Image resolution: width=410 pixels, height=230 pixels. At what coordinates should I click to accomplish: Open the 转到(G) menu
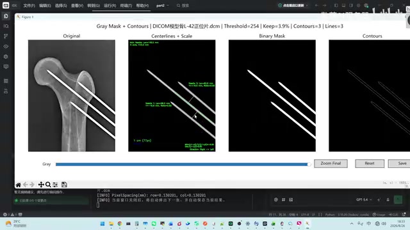click(x=94, y=6)
